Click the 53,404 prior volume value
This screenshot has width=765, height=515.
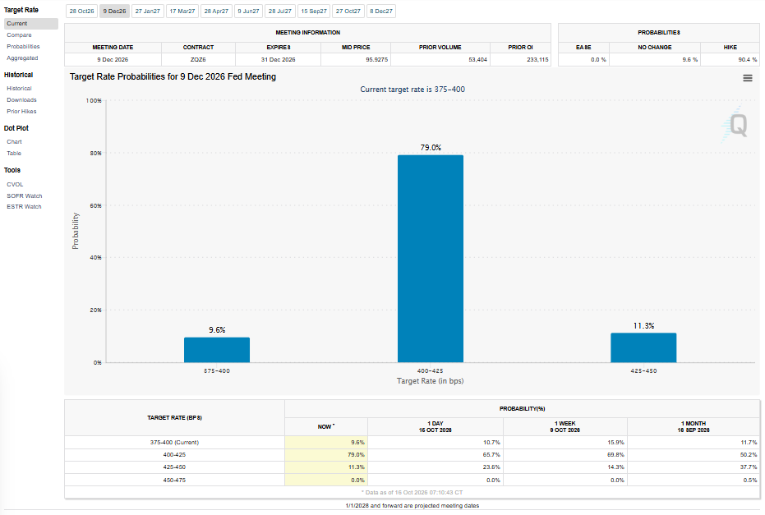(477, 59)
